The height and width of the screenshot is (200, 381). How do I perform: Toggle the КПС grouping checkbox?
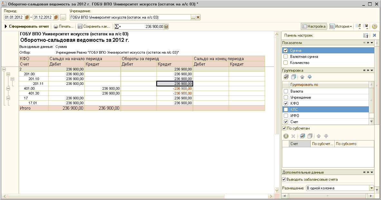285,110
